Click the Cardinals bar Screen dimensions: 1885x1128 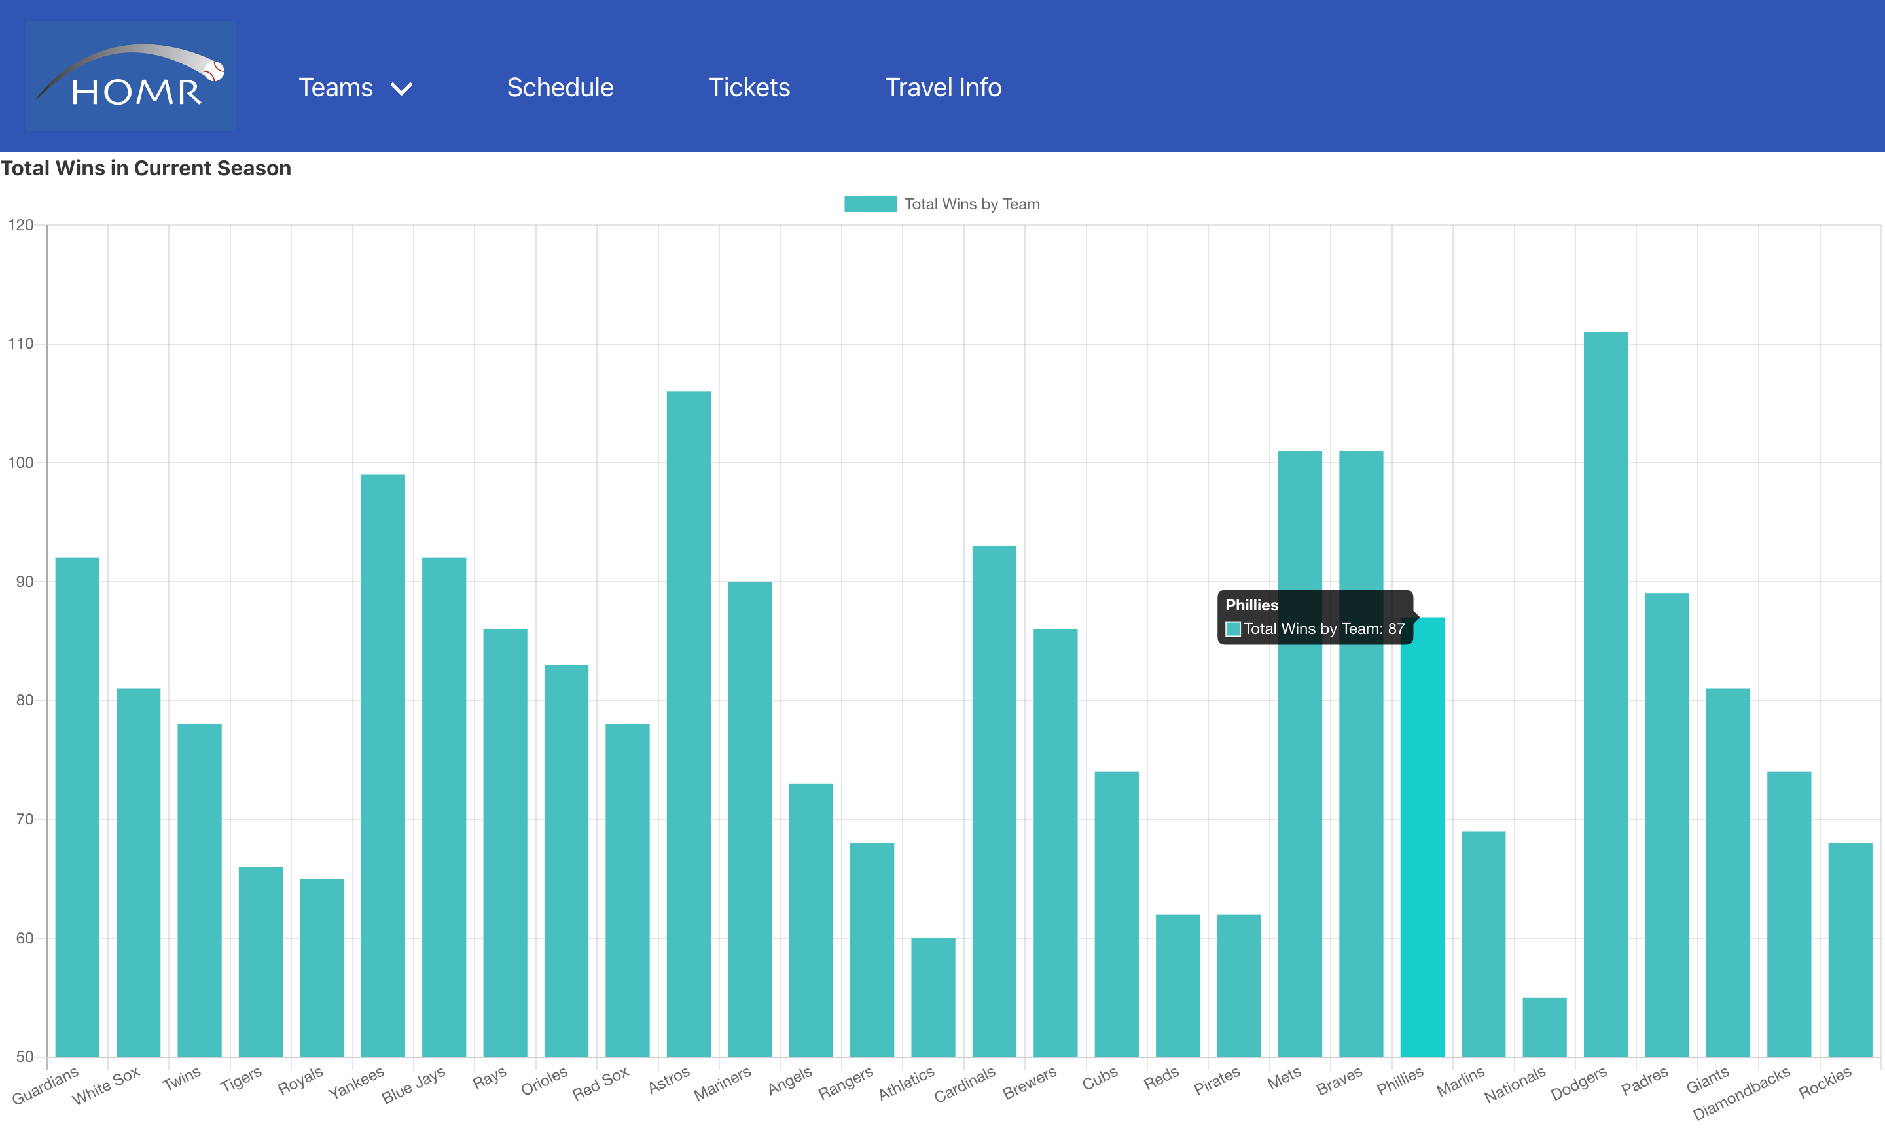[995, 801]
